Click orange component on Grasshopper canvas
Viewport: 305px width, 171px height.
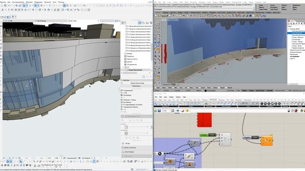[267, 141]
